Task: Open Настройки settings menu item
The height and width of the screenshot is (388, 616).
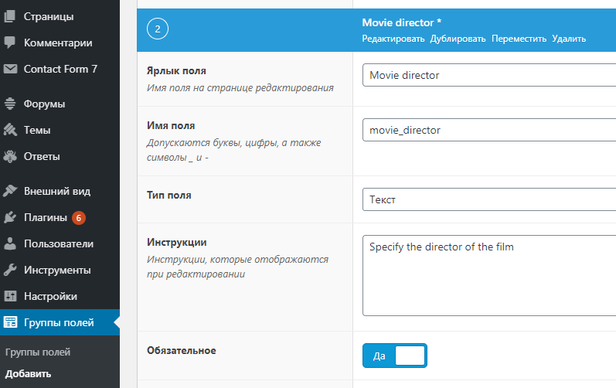Action: (50, 296)
